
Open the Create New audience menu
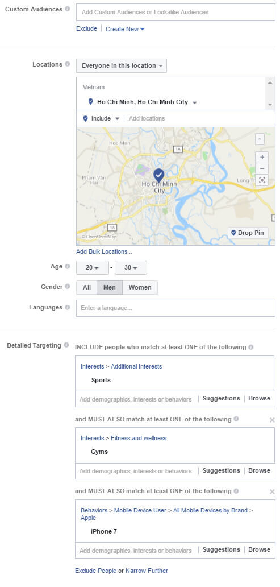click(125, 29)
